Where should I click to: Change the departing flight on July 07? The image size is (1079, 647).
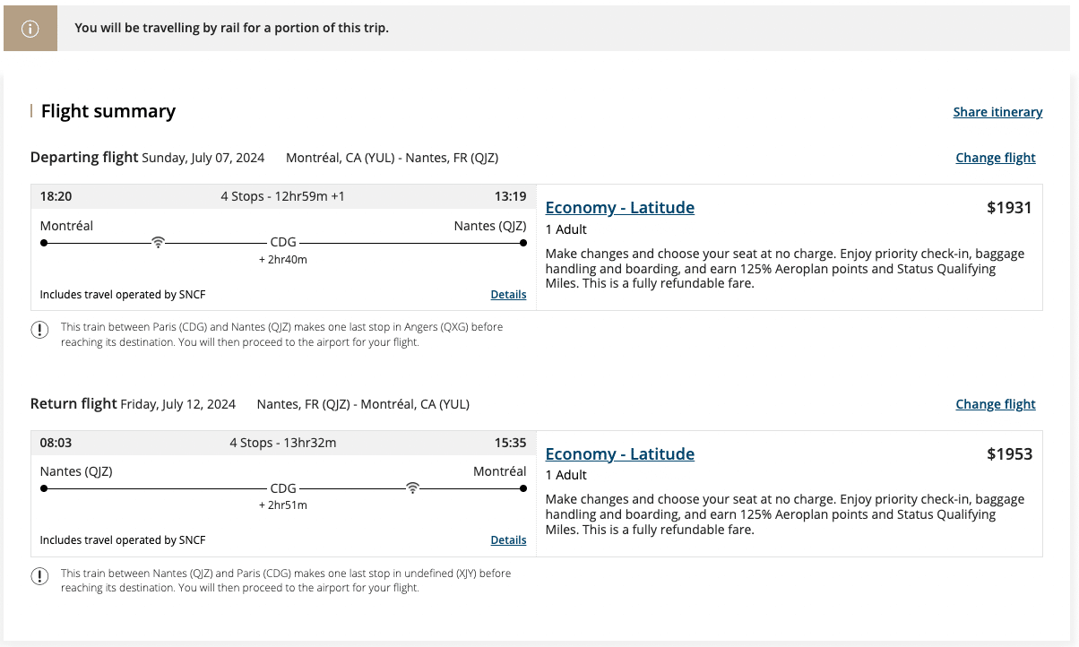point(995,158)
